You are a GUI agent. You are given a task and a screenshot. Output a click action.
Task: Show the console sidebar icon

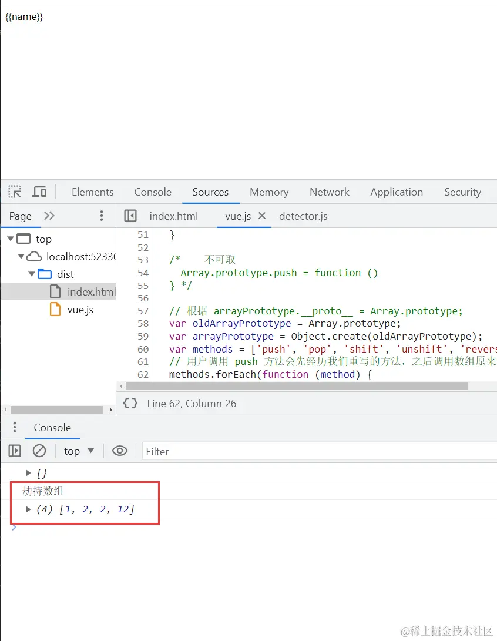(15, 451)
